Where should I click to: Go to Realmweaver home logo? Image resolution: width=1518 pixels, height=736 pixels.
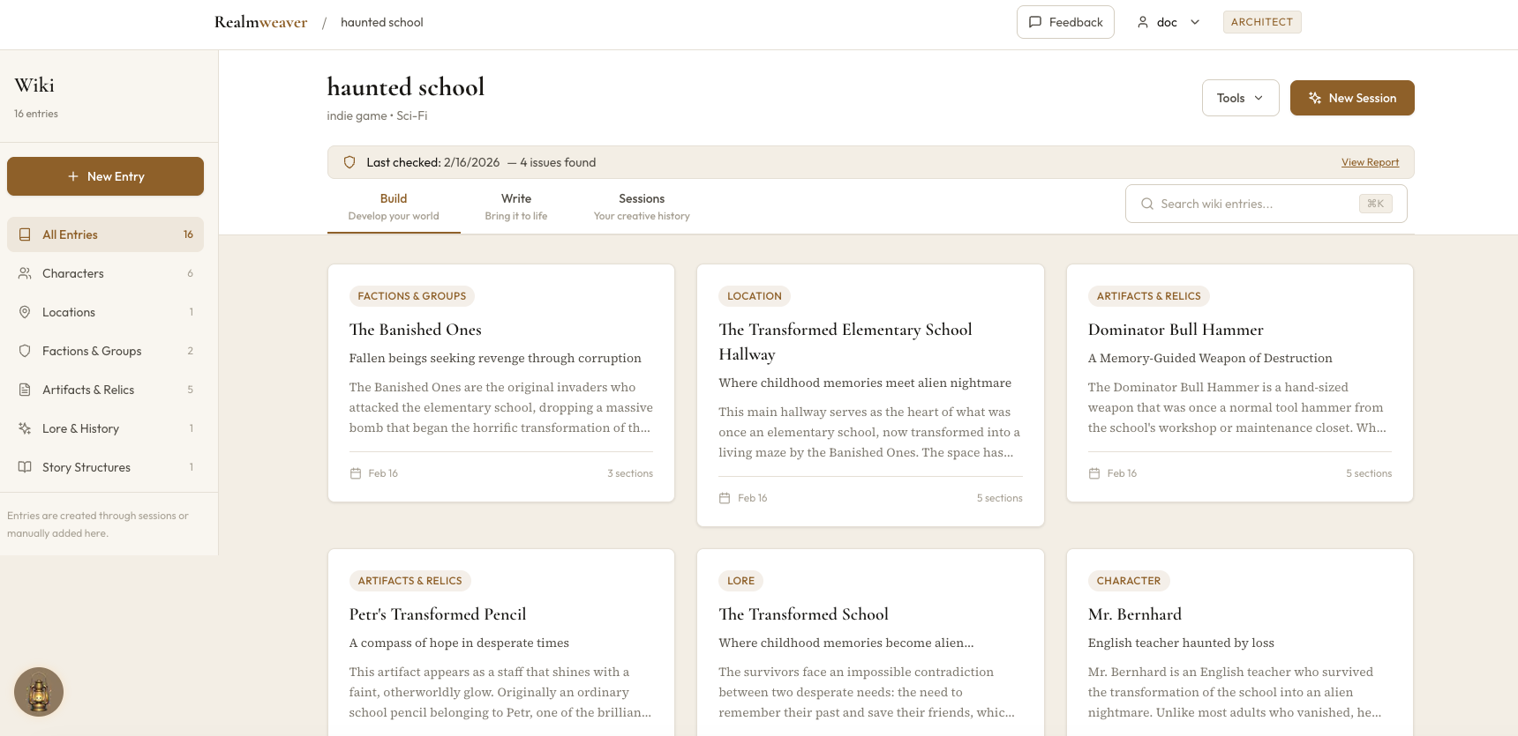pos(260,22)
